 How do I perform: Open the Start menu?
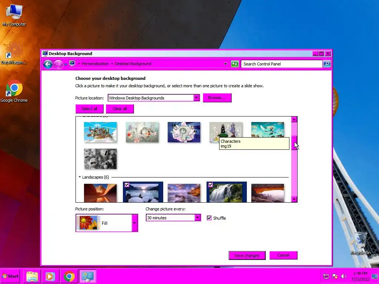pos(11,276)
